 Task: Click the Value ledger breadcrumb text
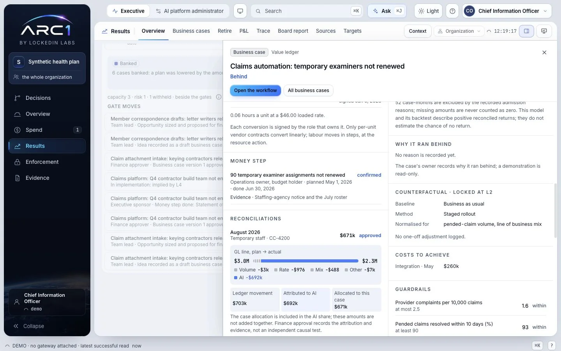tap(285, 52)
